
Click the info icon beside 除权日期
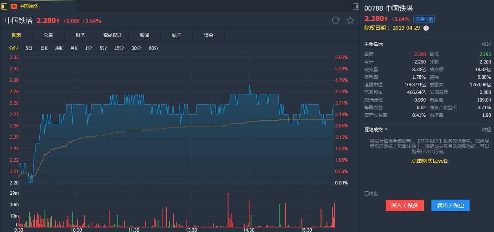(x=426, y=28)
